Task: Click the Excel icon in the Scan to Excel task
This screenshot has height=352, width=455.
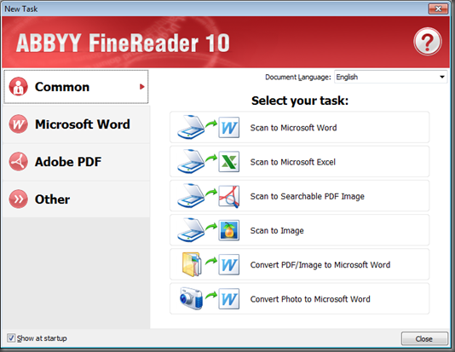Action: [229, 162]
